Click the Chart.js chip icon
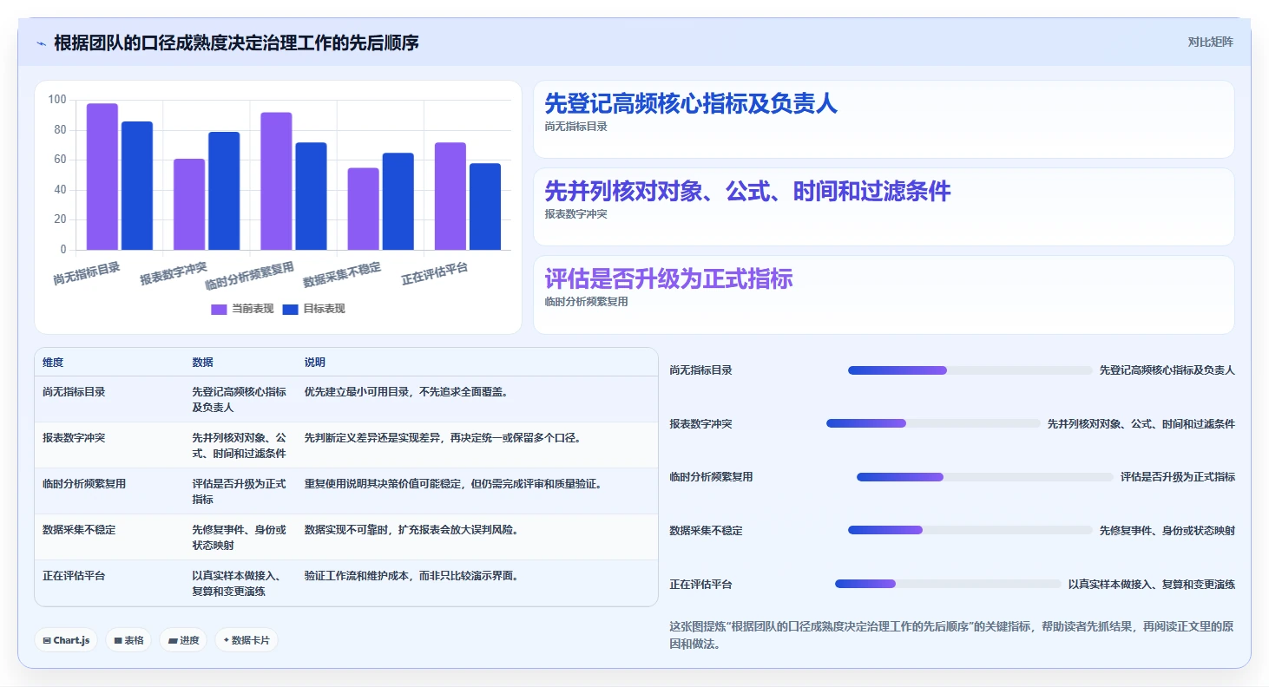Screen dimensions: 1269x687 point(47,641)
